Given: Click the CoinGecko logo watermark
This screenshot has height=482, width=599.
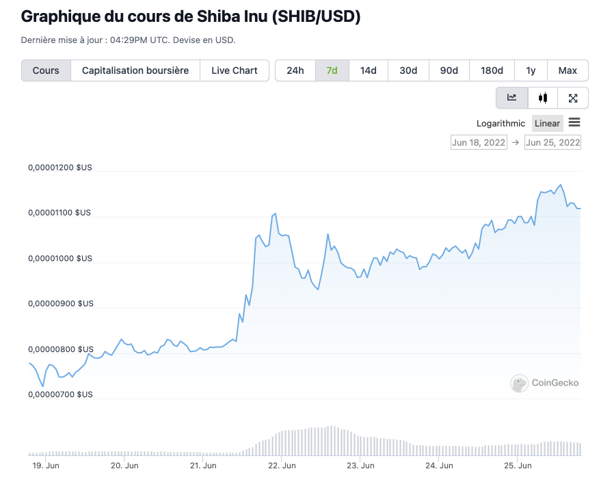Looking at the screenshot, I should point(545,383).
